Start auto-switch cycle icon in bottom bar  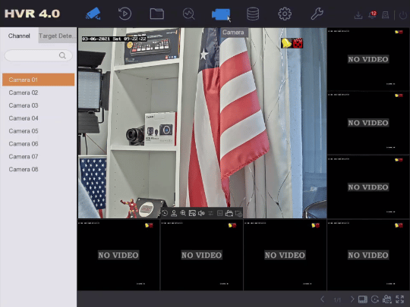375,299
